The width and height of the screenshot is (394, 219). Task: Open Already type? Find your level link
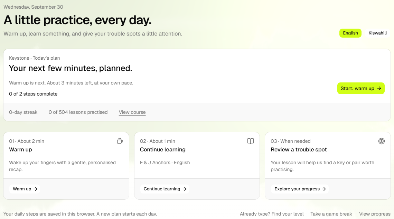click(x=272, y=214)
